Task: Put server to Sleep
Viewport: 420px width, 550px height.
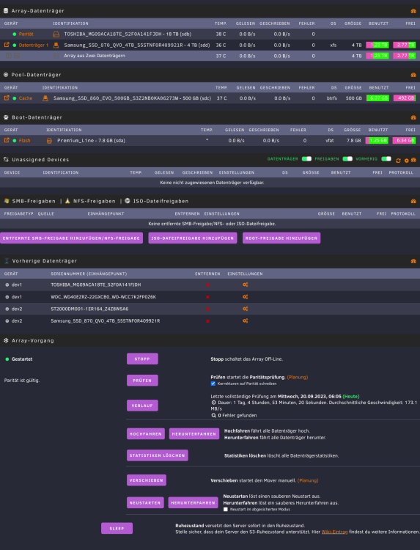Action: point(117,528)
